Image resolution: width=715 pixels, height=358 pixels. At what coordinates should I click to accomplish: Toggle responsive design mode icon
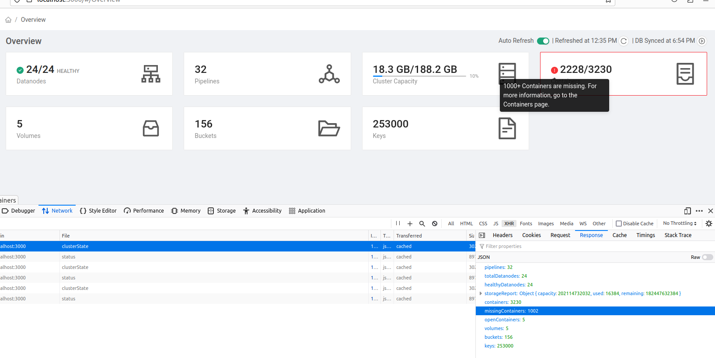click(687, 211)
